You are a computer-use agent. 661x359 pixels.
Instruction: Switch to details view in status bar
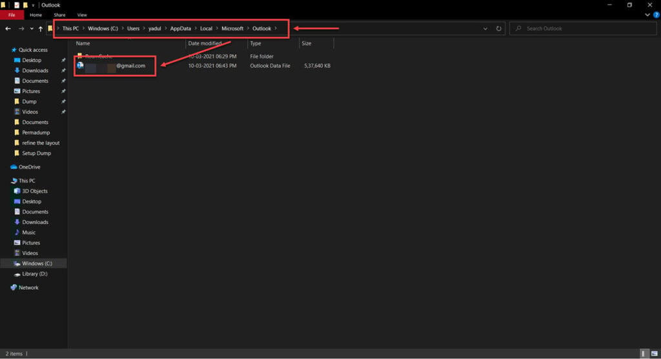pos(644,354)
